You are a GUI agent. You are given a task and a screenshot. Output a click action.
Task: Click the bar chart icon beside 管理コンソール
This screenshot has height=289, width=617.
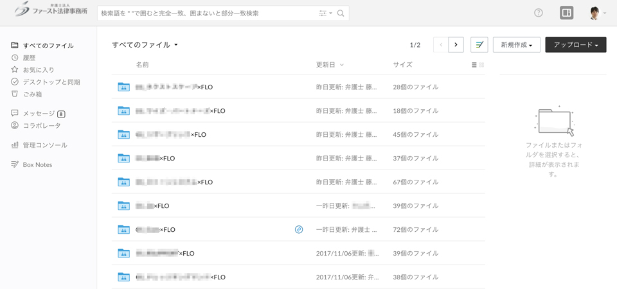click(x=15, y=145)
